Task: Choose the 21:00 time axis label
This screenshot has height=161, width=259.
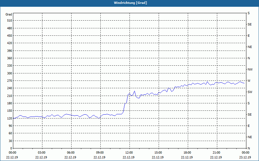Action: [x=216, y=153]
